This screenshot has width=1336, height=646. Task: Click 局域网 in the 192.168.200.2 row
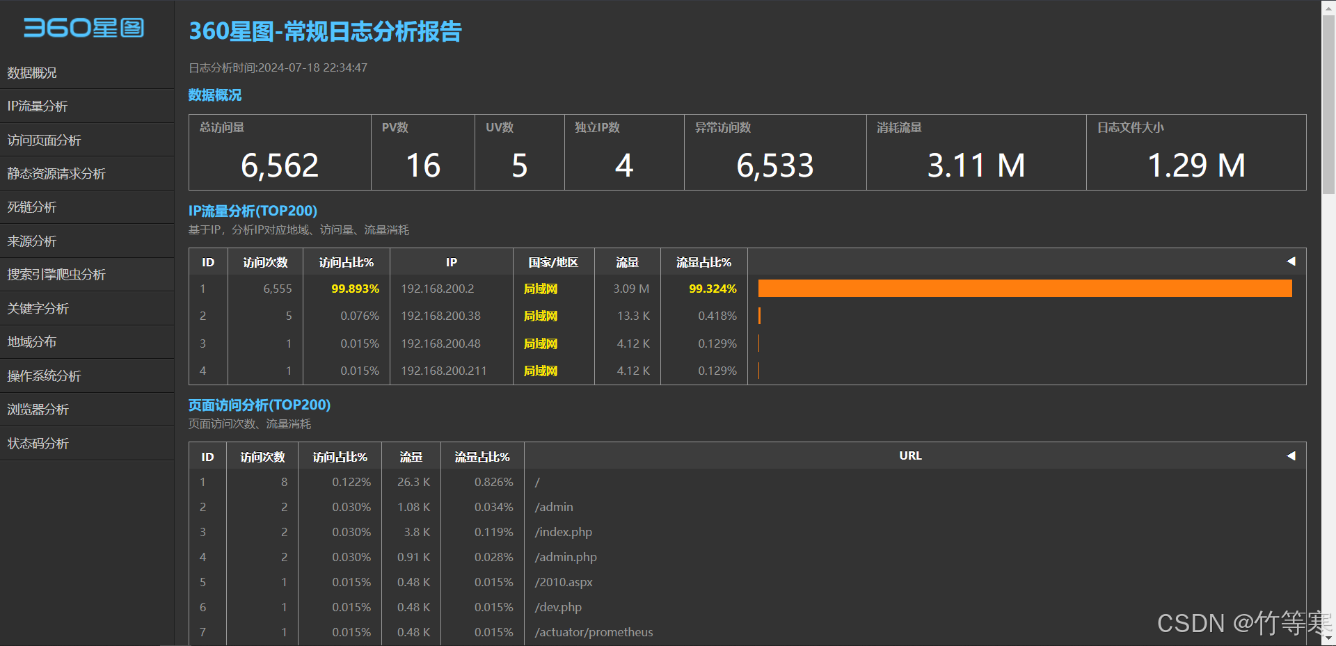[x=541, y=289]
